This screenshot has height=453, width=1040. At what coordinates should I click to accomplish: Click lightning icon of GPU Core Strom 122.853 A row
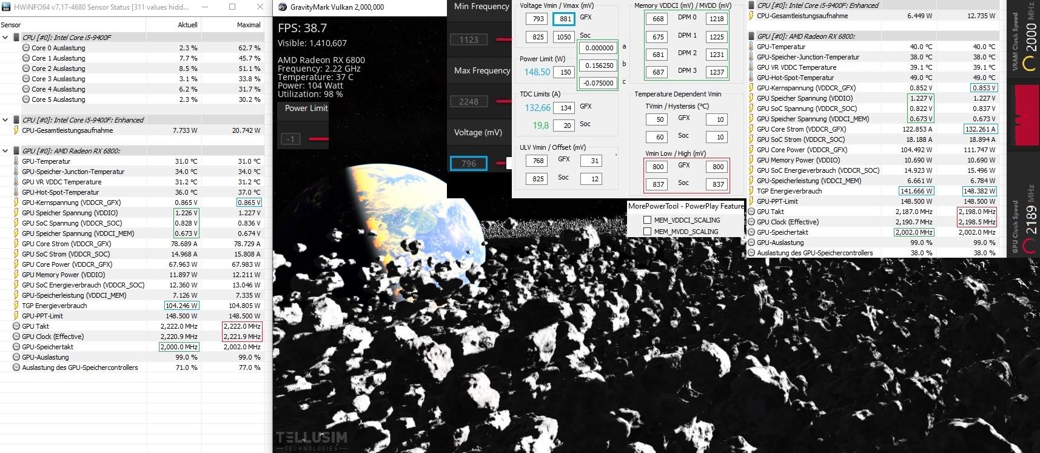pyautogui.click(x=751, y=129)
